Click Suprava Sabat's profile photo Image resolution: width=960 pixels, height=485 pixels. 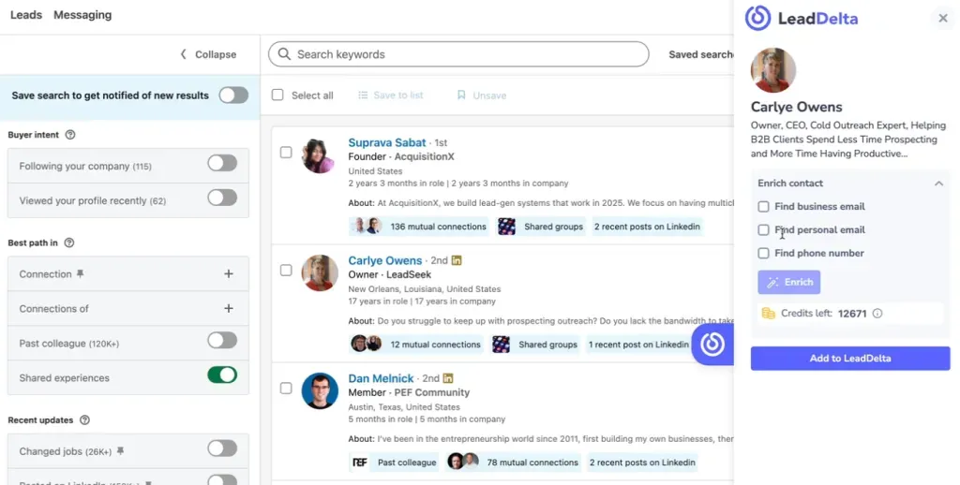coord(319,155)
